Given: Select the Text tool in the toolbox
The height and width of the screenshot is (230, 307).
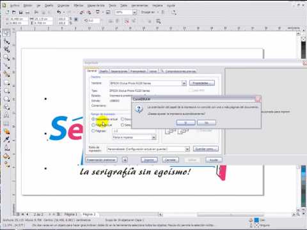Looking at the screenshot, I should [x=6, y=115].
